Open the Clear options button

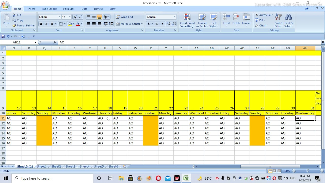(261, 25)
